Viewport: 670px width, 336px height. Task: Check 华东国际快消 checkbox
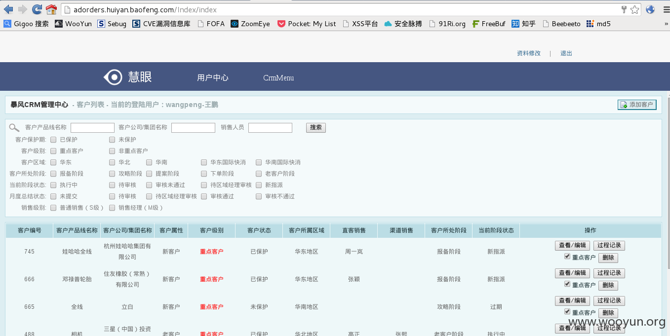(x=204, y=162)
